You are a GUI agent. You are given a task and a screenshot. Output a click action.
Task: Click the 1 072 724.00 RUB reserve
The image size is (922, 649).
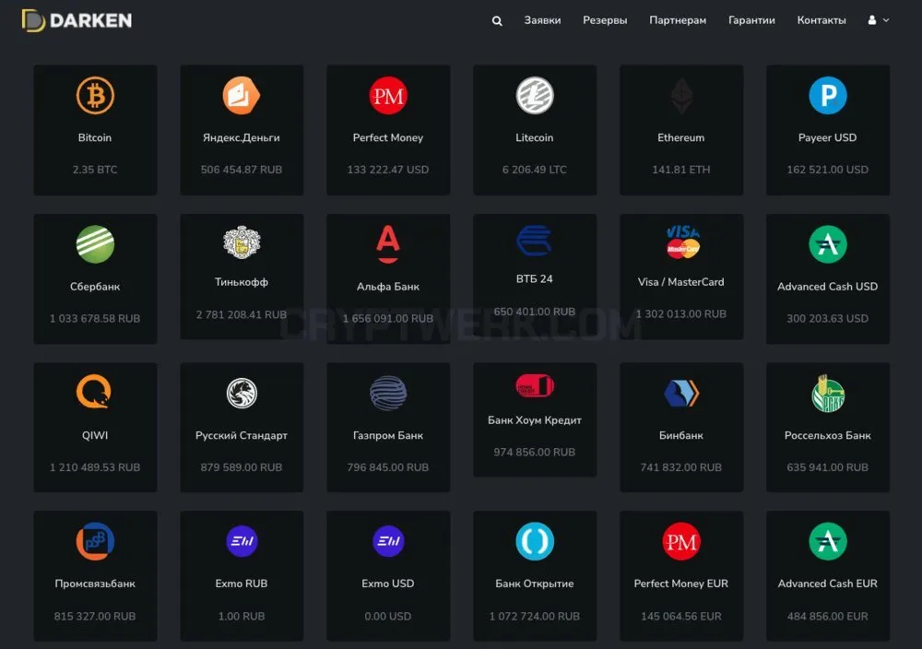pyautogui.click(x=535, y=616)
